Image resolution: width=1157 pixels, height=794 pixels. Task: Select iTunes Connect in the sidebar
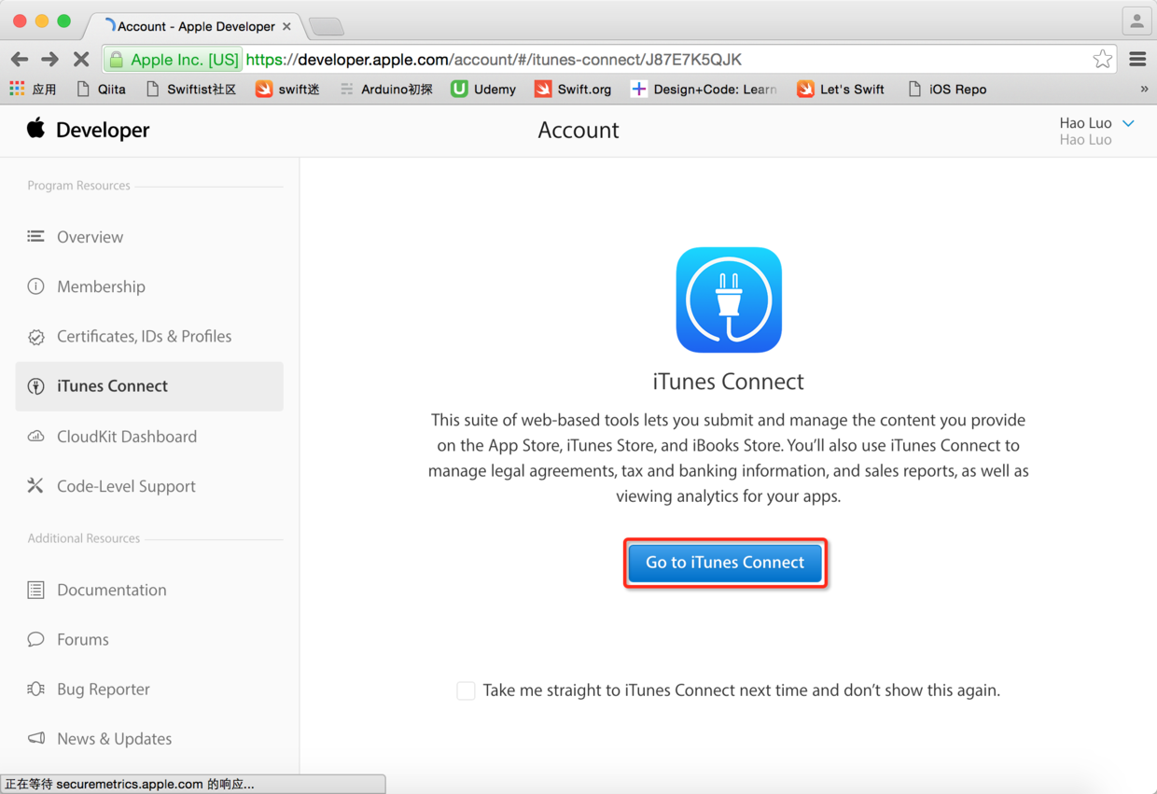(x=149, y=386)
